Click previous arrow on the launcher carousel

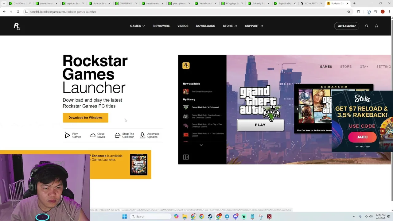tap(297, 109)
